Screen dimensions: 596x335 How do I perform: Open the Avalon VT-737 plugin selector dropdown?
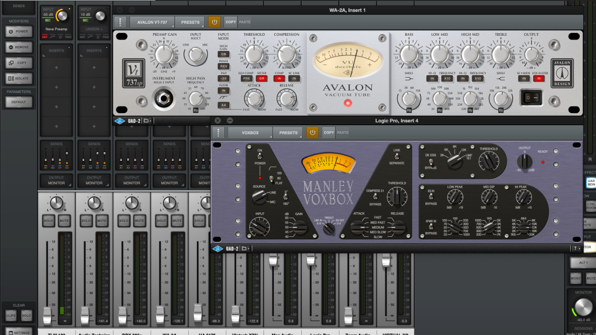point(152,22)
